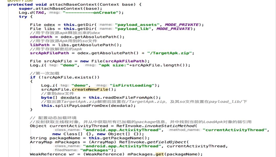Click the invokeStaticMethod call
This screenshot has height=157, width=276.
point(169,126)
